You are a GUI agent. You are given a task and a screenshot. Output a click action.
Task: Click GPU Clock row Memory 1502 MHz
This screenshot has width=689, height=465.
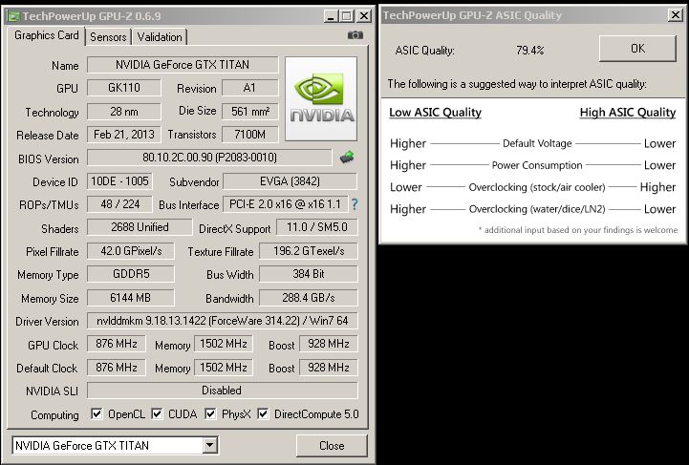click(x=224, y=344)
